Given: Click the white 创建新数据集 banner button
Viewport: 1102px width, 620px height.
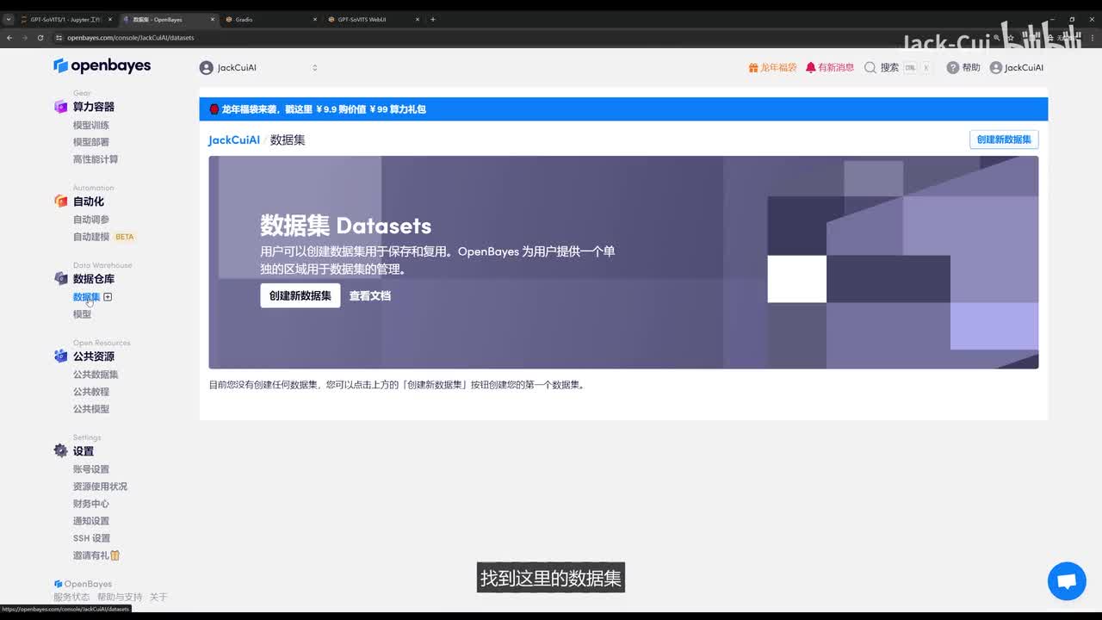Looking at the screenshot, I should click(300, 295).
